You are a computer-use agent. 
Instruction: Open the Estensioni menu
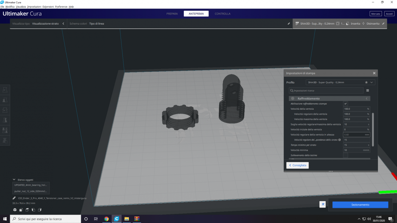tap(48, 7)
